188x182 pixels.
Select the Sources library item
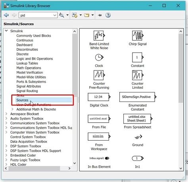pyautogui.click(x=22, y=100)
